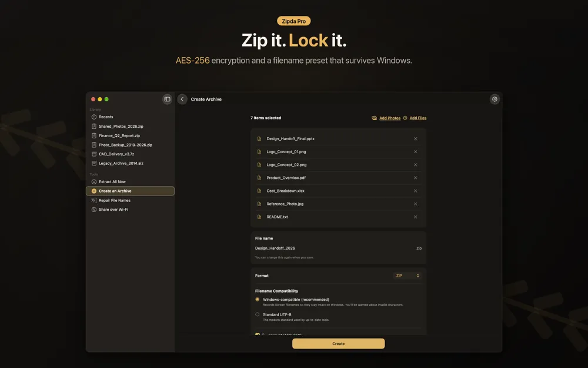The image size is (588, 368).
Task: Open Recents in the Library sidebar
Action: pyautogui.click(x=131, y=117)
